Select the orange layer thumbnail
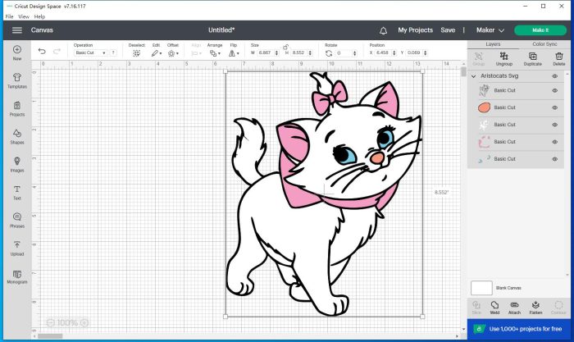 [x=484, y=107]
